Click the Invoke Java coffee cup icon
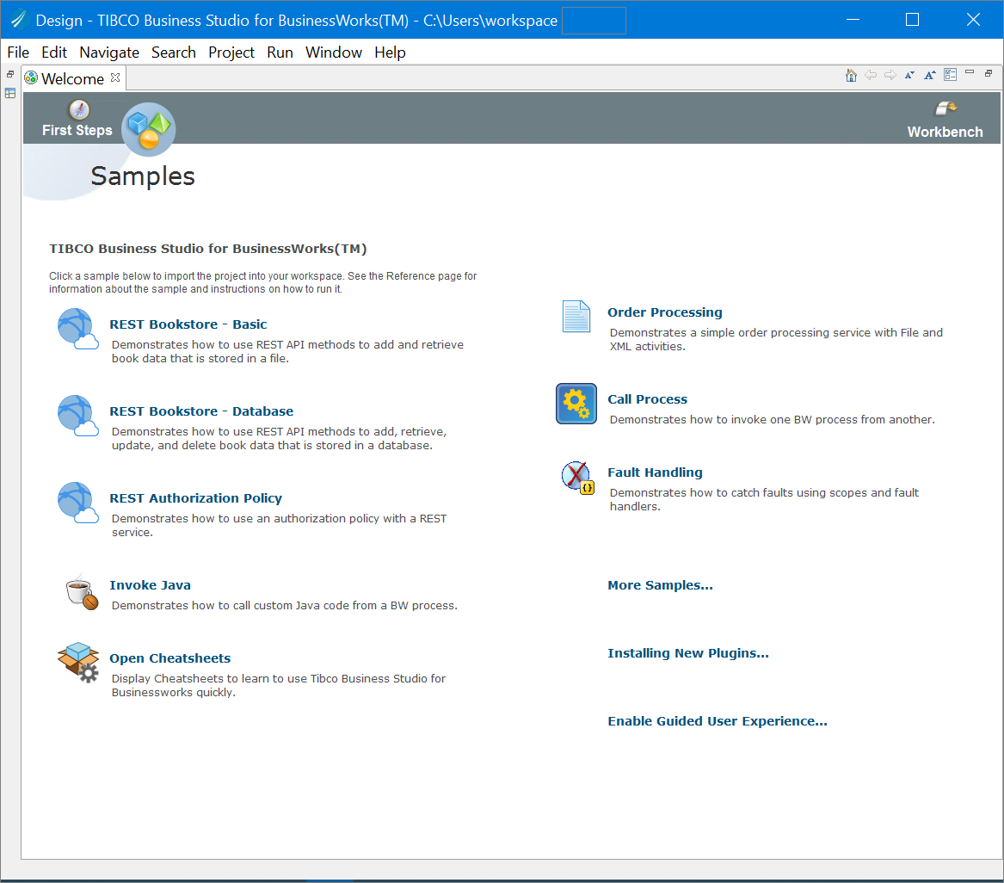 point(82,592)
